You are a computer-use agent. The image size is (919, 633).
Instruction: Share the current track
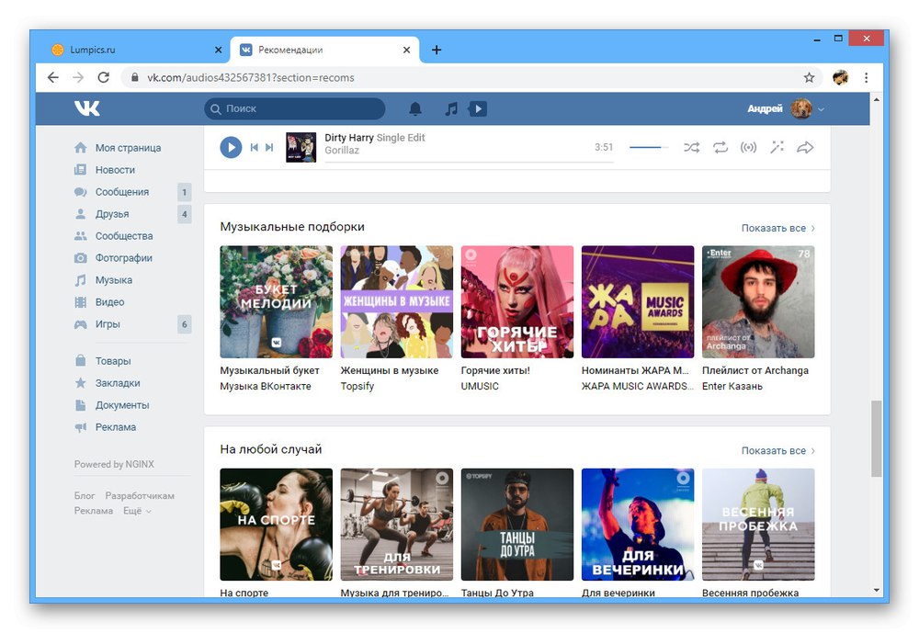(805, 147)
